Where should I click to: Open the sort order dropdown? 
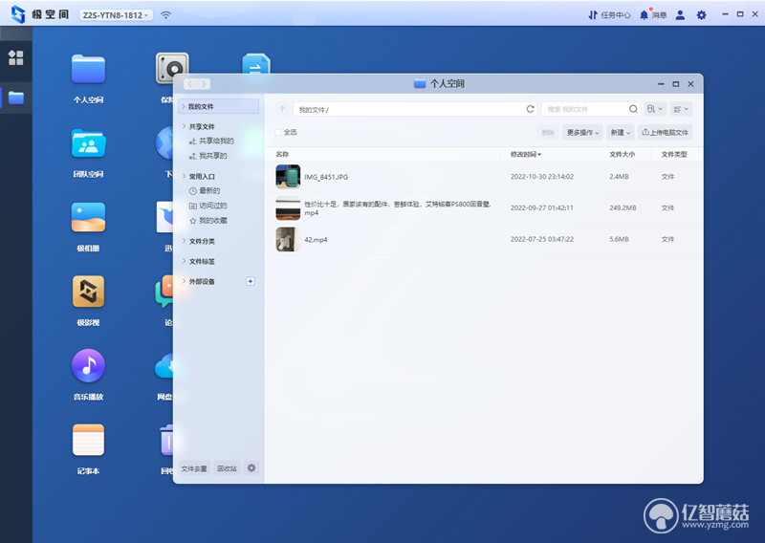(x=655, y=109)
